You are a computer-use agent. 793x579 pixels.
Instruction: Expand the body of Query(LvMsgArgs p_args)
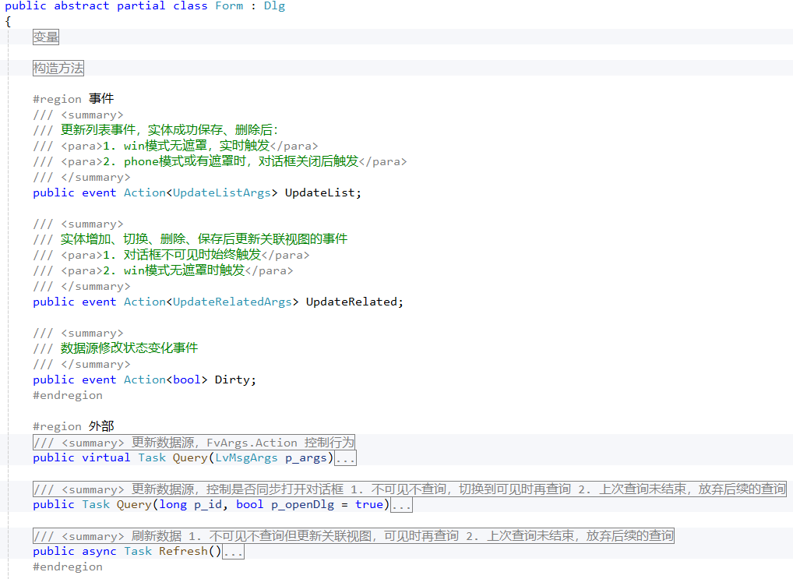346,457
